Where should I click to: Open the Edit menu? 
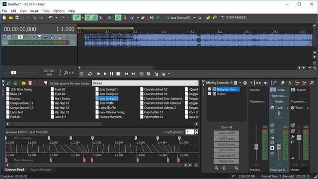tap(13, 11)
